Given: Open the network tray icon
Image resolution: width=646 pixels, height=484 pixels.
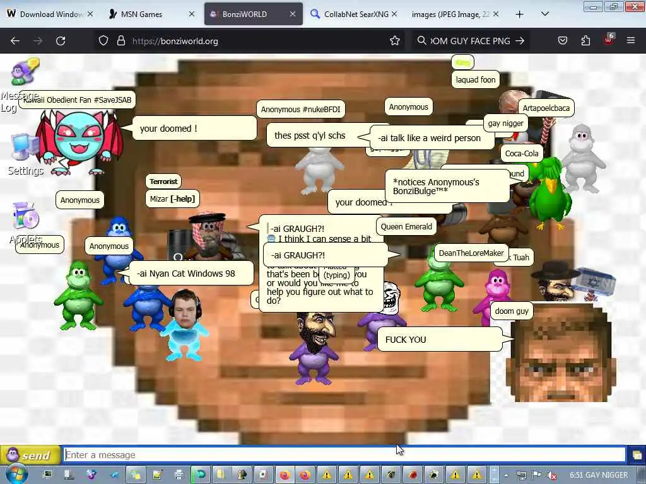Looking at the screenshot, I should (x=522, y=475).
